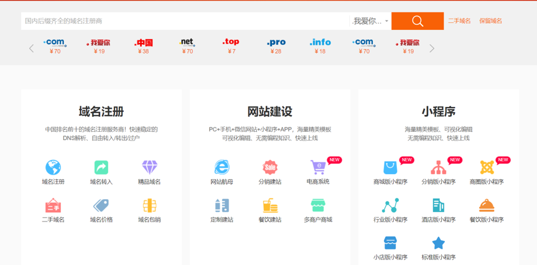Image resolution: width=537 pixels, height=265 pixels.
Task: Open the 二手域名 link at top
Action: click(459, 21)
